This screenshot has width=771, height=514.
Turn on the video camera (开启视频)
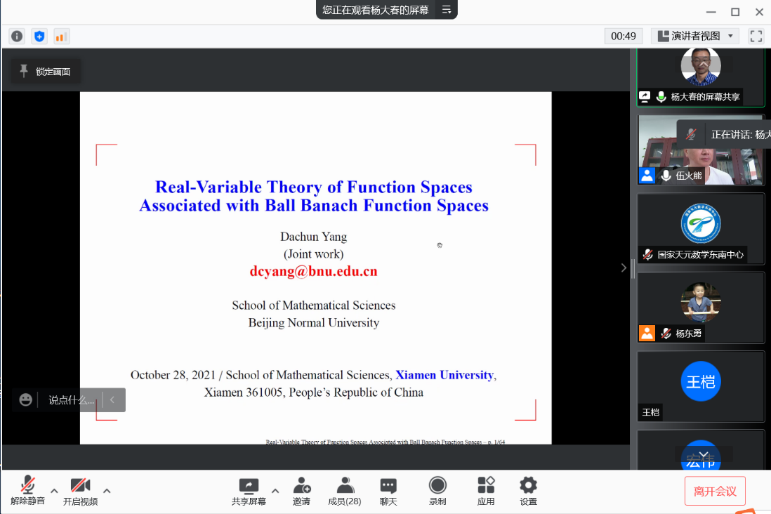point(80,491)
